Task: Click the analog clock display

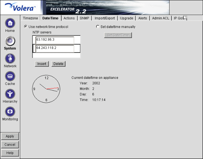Action: click(46, 89)
